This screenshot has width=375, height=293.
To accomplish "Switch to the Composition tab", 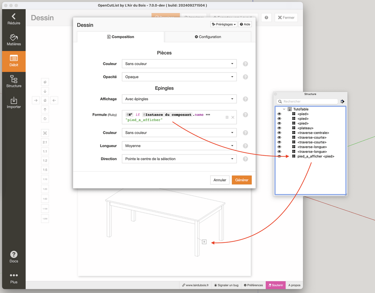I will tap(120, 37).
